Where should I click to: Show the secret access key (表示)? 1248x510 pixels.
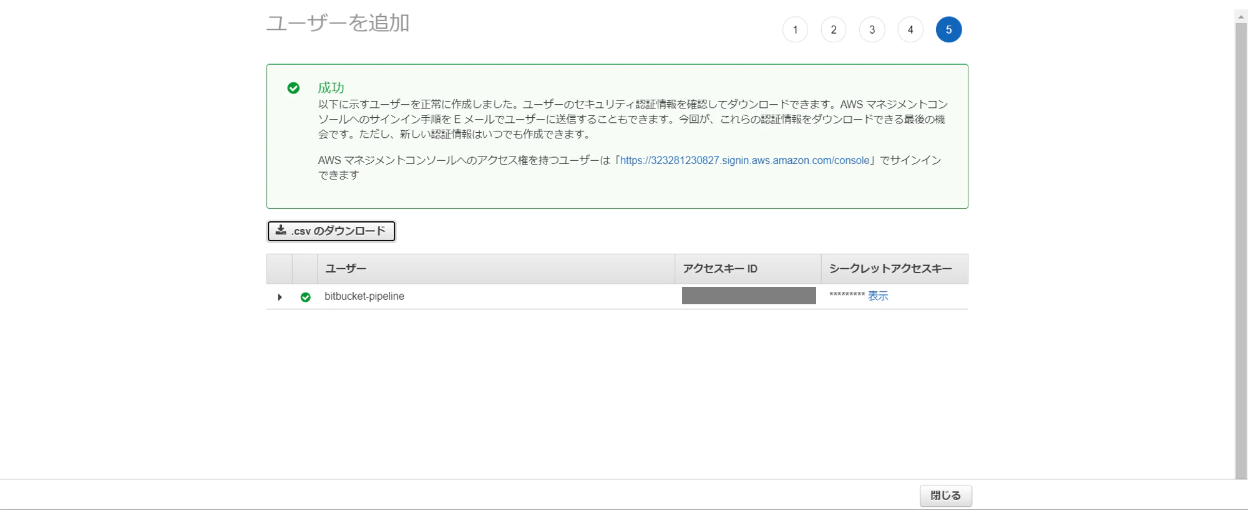[877, 296]
